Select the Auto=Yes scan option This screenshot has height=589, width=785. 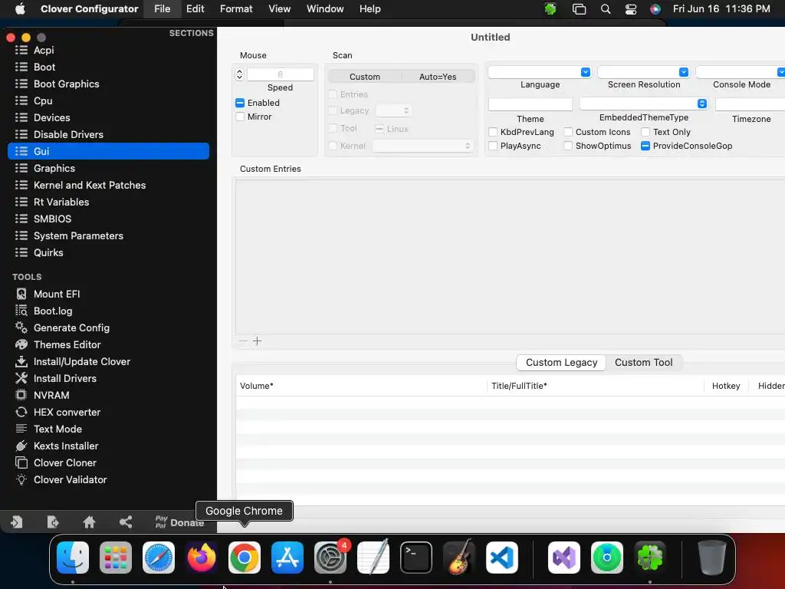438,77
